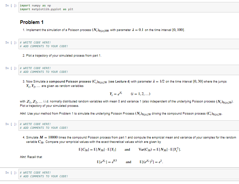Click the In [ ] prompt of first empty cell
Image resolution: width=239 pixels, height=184 pixels.
11,42
